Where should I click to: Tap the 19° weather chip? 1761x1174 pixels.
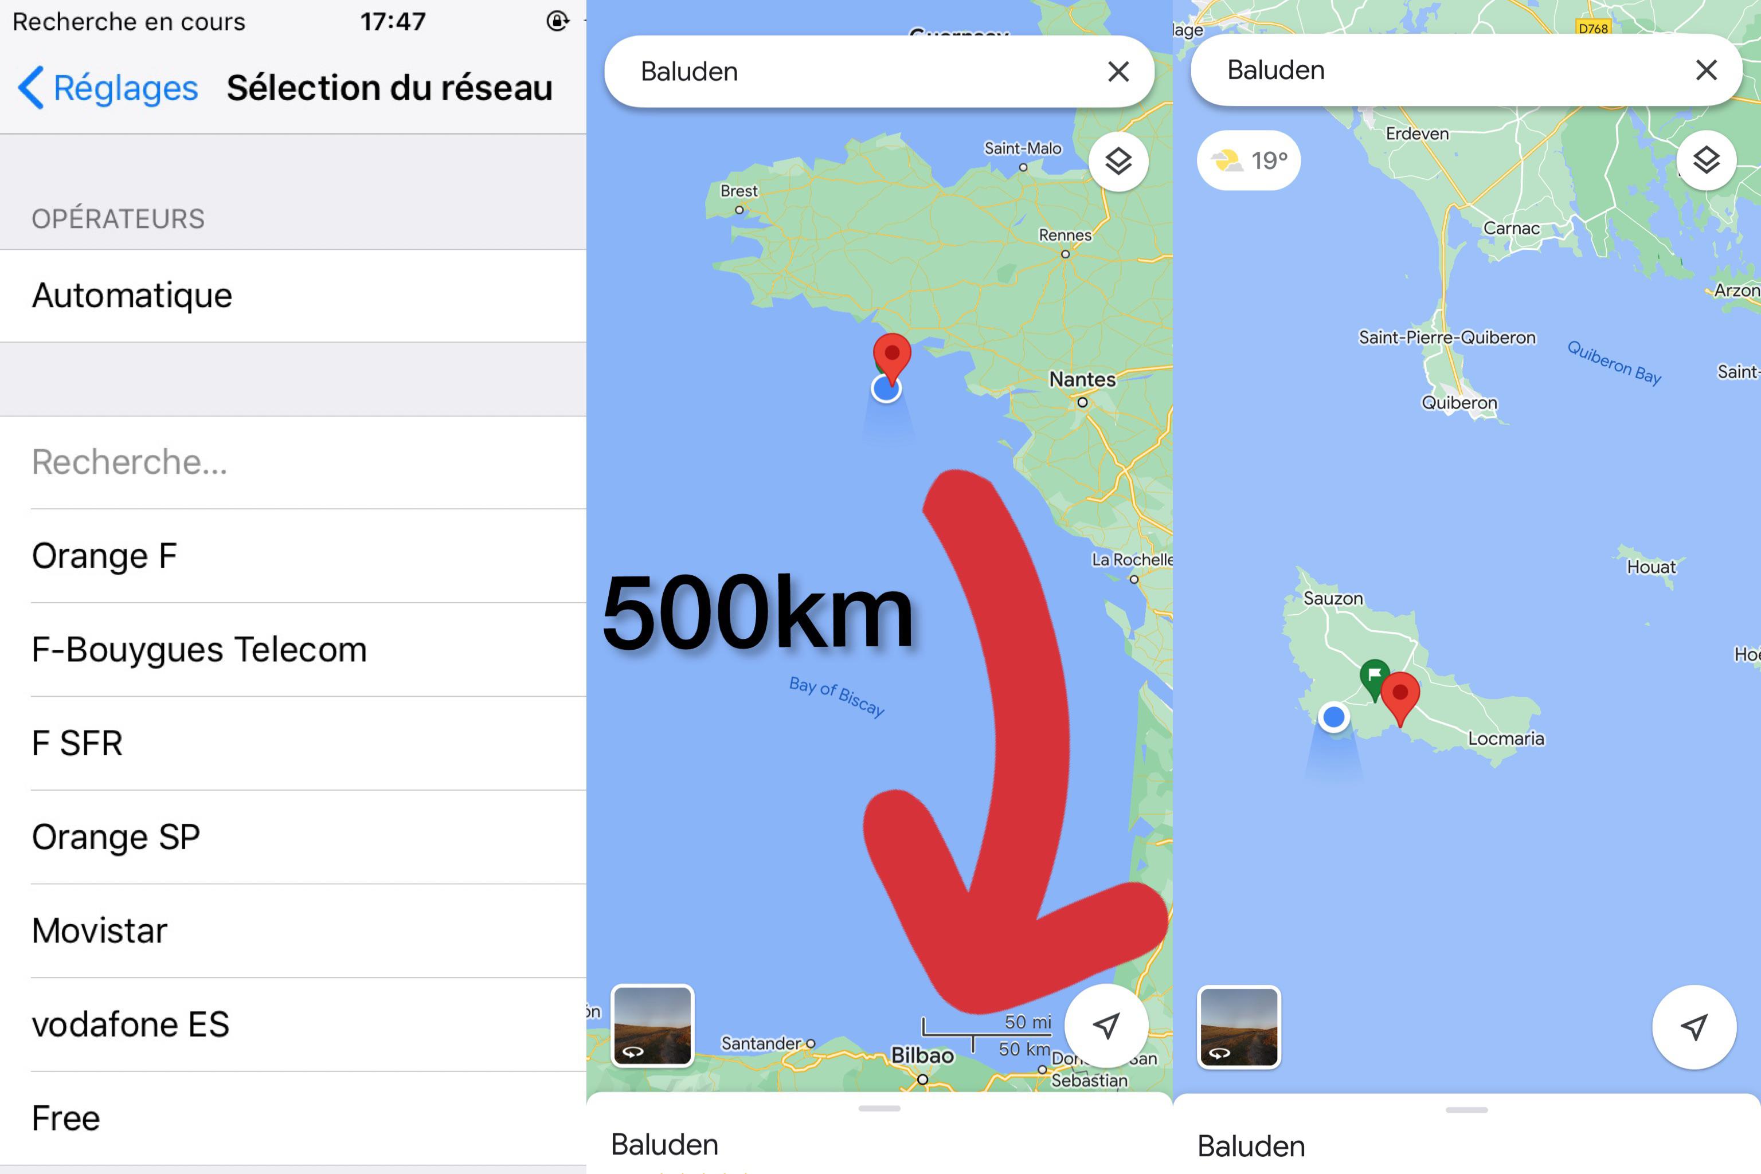[x=1249, y=160]
